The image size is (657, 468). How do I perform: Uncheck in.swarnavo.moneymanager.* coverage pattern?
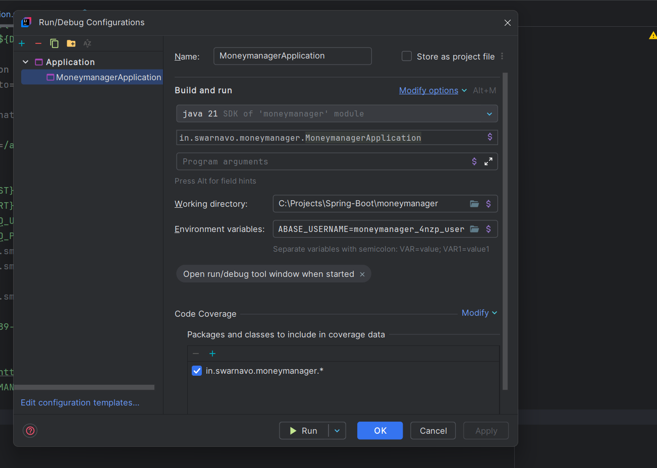197,371
